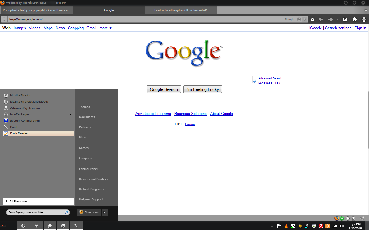Click Sign in link
The height and width of the screenshot is (230, 369).
(360, 28)
